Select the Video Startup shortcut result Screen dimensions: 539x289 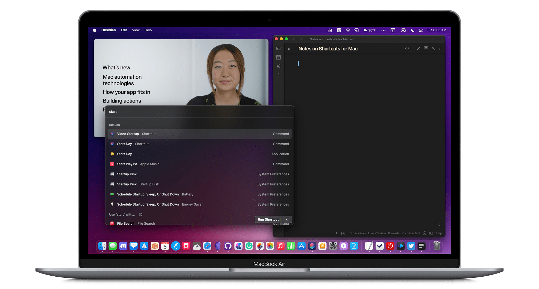pyautogui.click(x=199, y=134)
